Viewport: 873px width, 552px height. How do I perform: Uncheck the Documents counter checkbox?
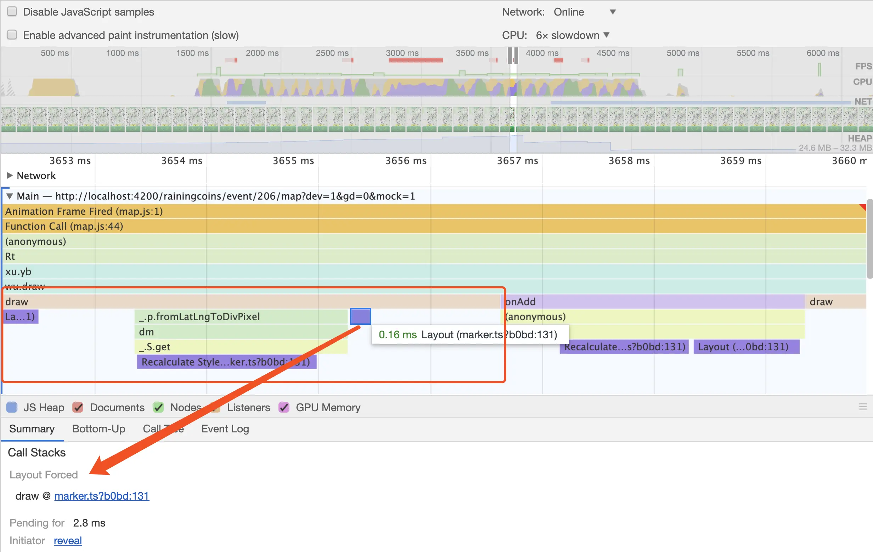[78, 407]
